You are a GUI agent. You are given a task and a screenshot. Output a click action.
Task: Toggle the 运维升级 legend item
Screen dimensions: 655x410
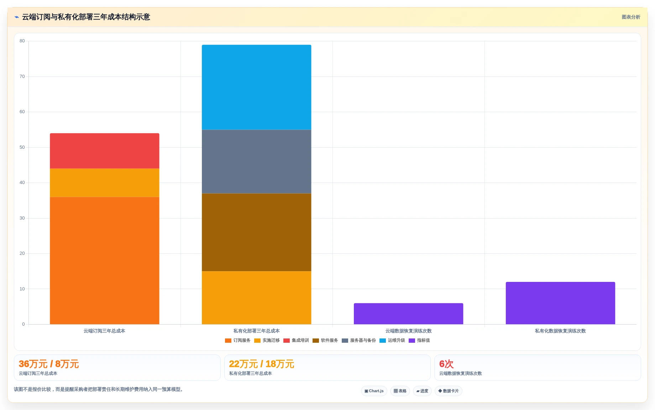coord(392,341)
